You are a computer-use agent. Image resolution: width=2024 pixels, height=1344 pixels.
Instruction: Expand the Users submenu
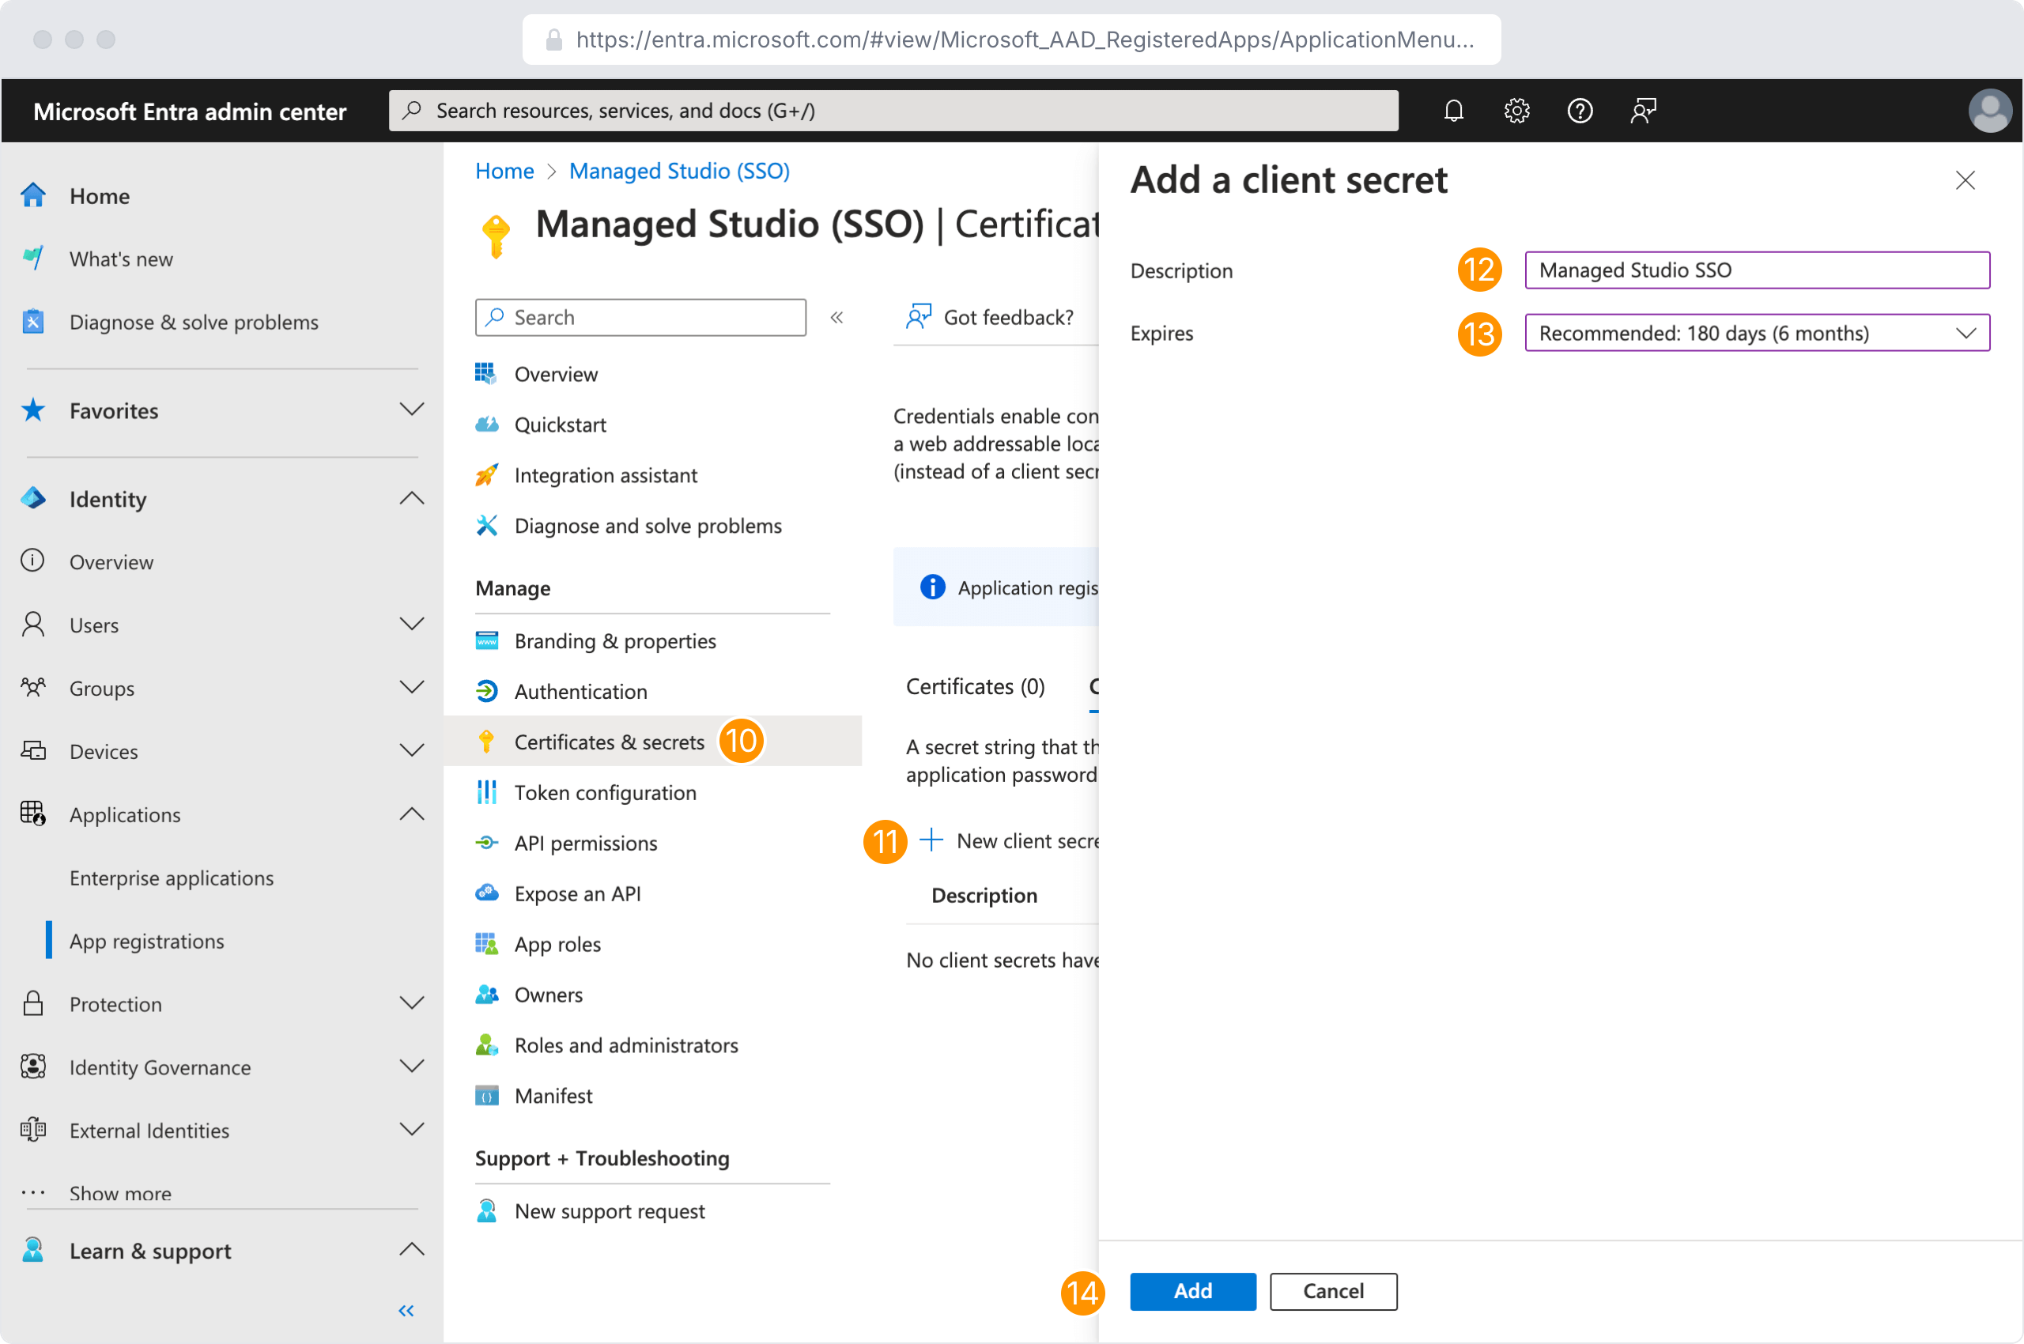coord(411,624)
